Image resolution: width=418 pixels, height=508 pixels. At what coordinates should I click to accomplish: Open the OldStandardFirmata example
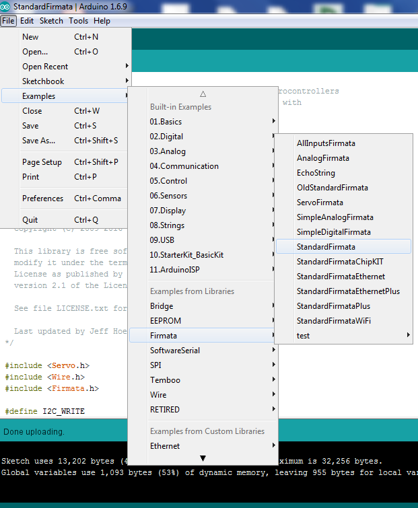(343, 188)
